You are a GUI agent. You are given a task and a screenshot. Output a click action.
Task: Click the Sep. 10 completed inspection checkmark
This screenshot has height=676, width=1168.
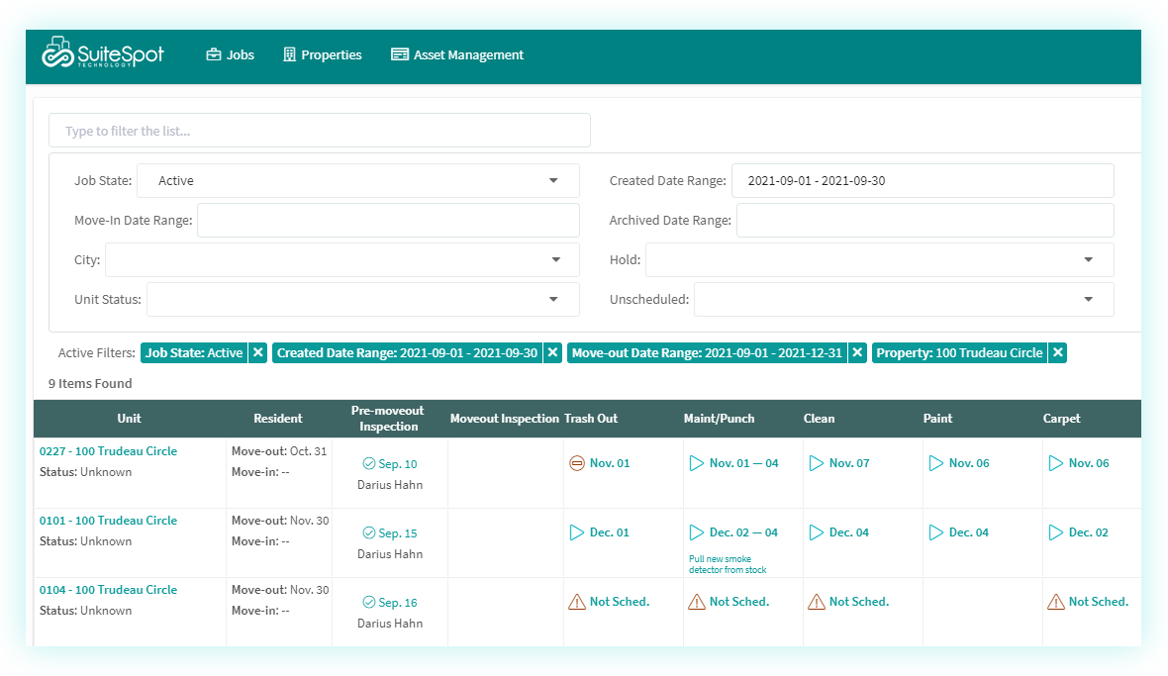coord(369,464)
